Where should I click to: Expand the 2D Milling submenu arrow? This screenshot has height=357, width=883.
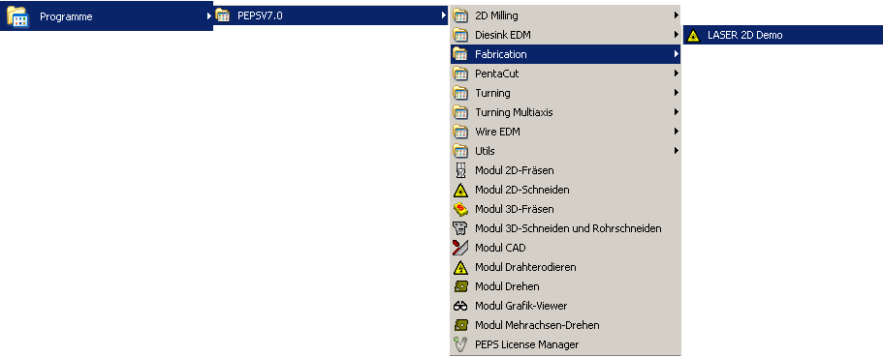coord(676,15)
